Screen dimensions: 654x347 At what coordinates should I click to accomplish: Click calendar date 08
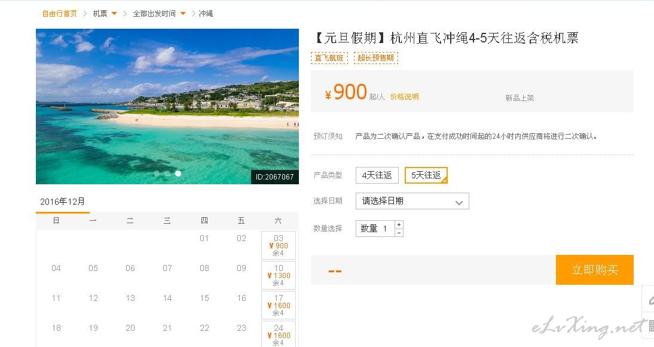[x=204, y=268]
